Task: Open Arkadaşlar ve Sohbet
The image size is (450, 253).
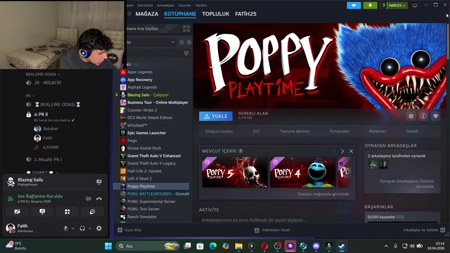Action: (x=424, y=230)
